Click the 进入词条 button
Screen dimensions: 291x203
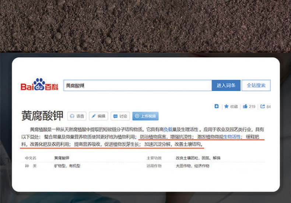(226, 85)
